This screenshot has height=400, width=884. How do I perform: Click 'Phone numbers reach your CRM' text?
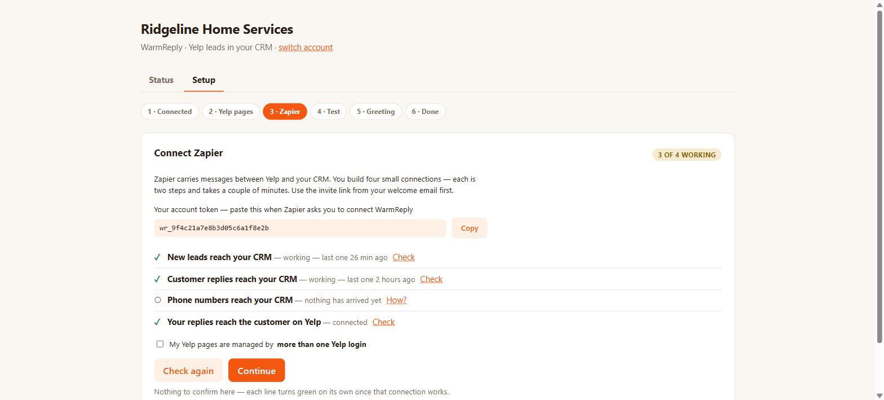230,300
